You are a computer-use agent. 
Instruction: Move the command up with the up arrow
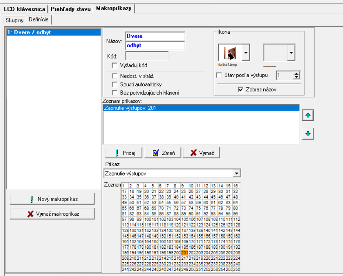308,116
